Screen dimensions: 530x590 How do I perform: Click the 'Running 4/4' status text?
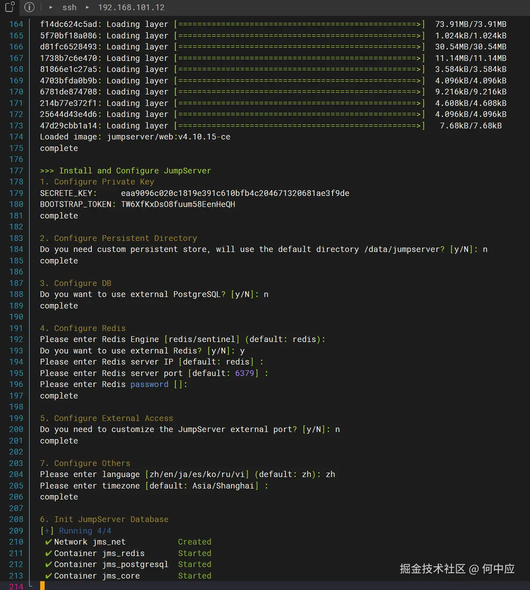click(85, 531)
